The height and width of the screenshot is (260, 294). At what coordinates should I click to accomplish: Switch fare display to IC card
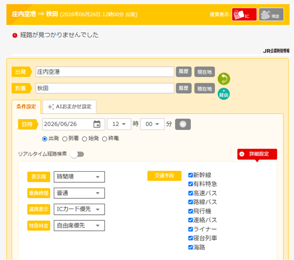click(x=244, y=15)
